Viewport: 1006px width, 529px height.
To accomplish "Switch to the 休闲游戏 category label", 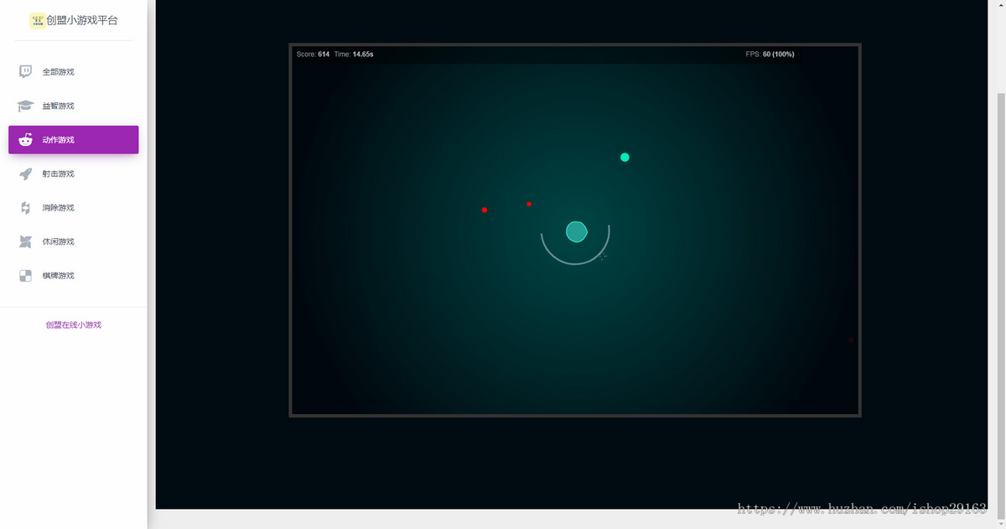I will (59, 241).
